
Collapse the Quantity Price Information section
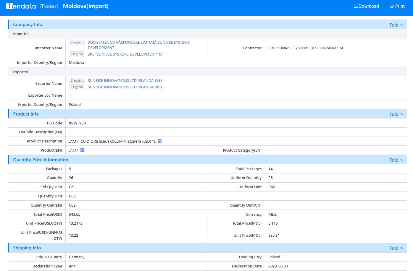tap(396, 160)
